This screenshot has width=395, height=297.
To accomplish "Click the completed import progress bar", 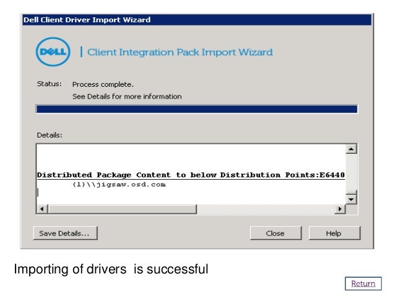I will point(197,109).
